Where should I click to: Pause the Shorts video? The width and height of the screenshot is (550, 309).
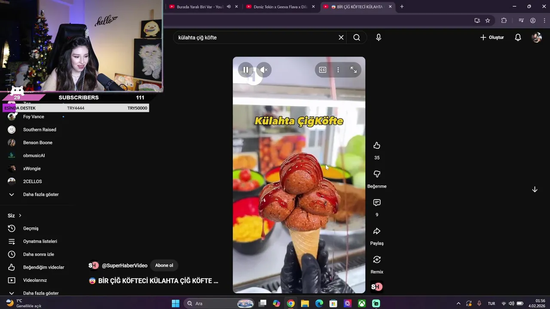point(245,70)
